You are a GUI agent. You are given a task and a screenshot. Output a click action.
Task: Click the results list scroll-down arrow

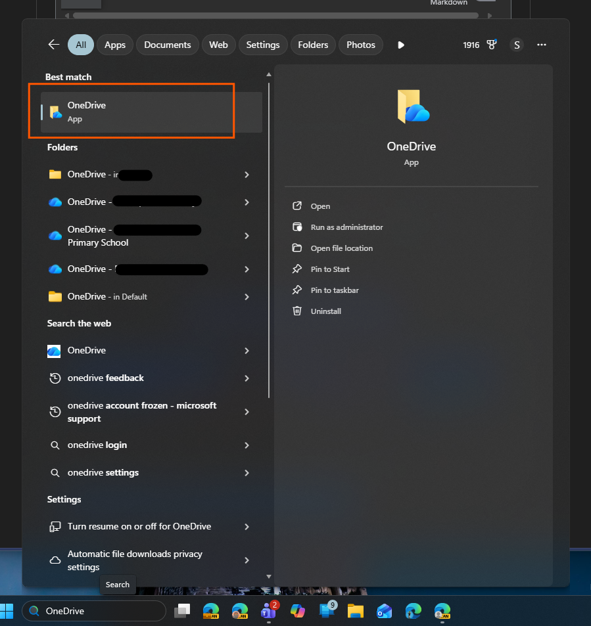pyautogui.click(x=269, y=577)
